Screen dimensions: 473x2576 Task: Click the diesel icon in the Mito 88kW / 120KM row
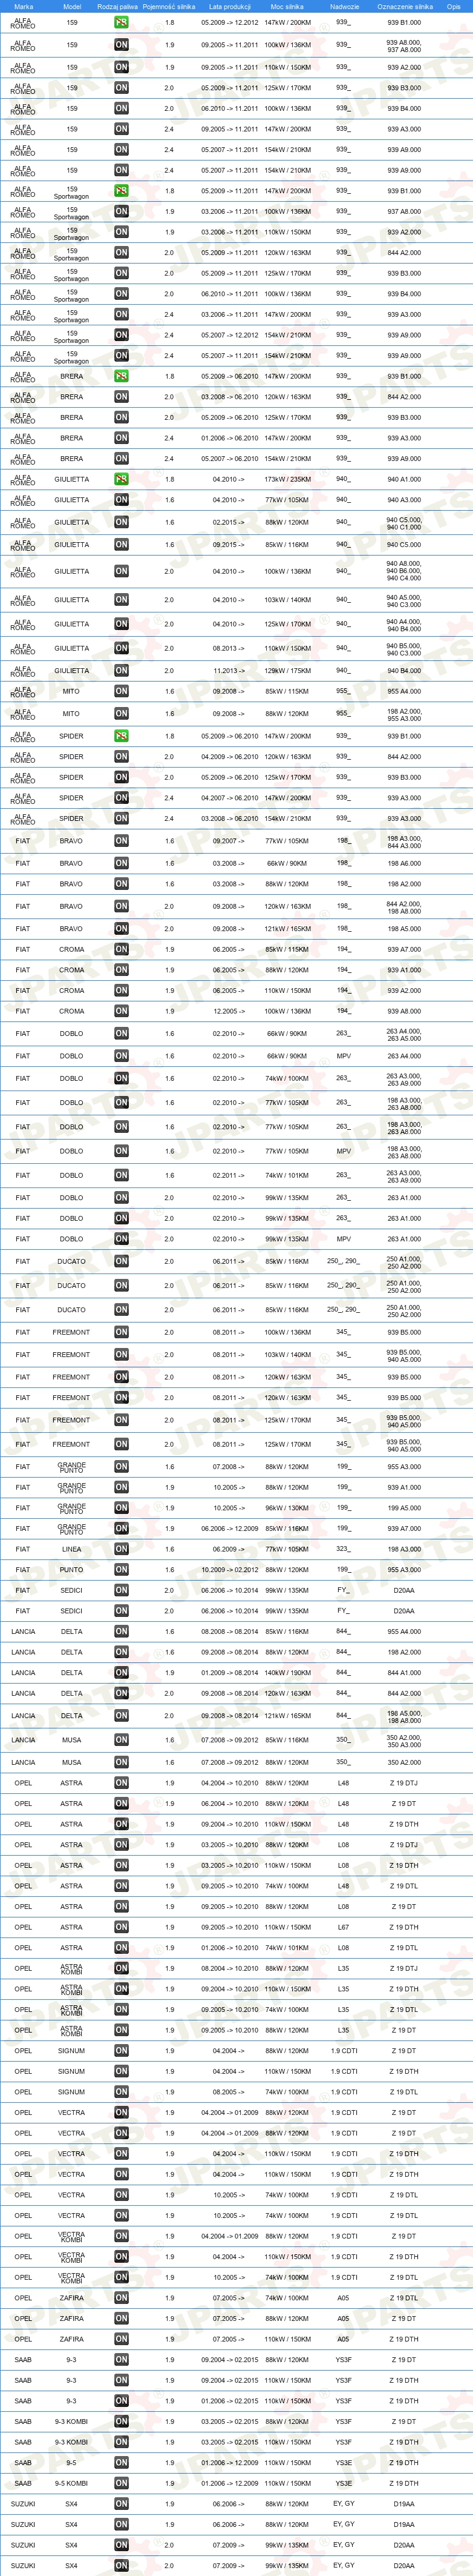click(121, 714)
